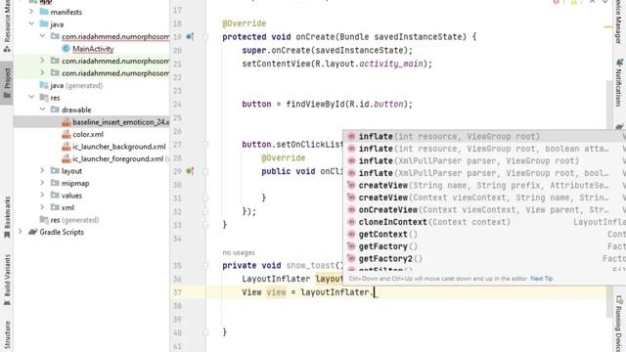Collapse the first com.riadahmmed package
626x352 pixels.
[x=42, y=36]
